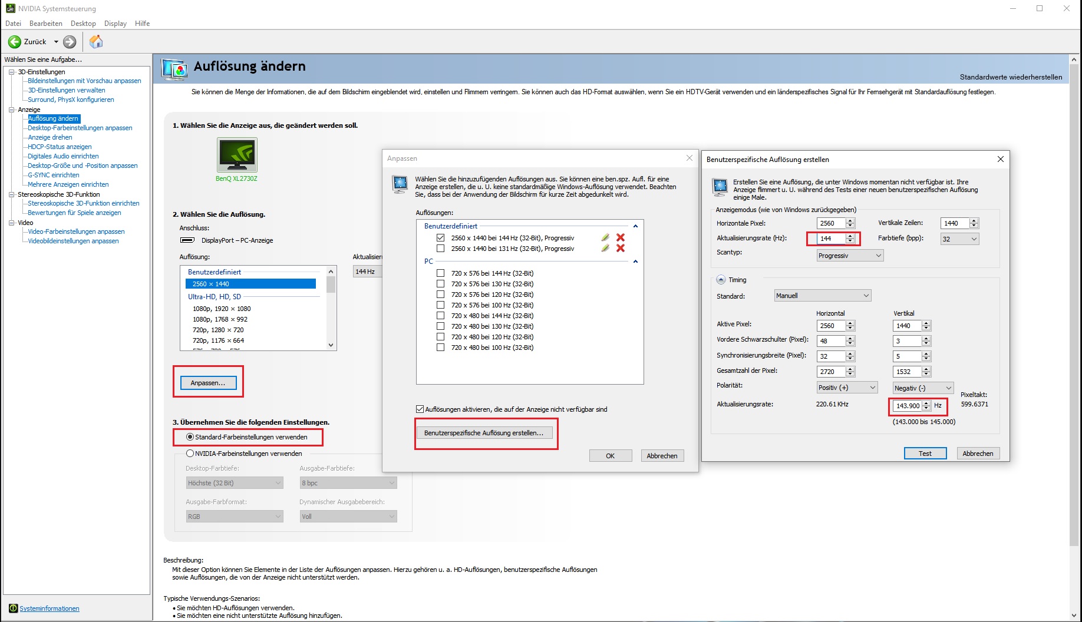Collapse the Anzeige tree node
The width and height of the screenshot is (1082, 622).
coord(11,110)
